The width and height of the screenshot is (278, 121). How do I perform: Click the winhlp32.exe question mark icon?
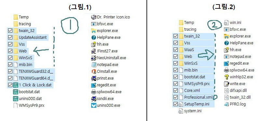point(227,77)
